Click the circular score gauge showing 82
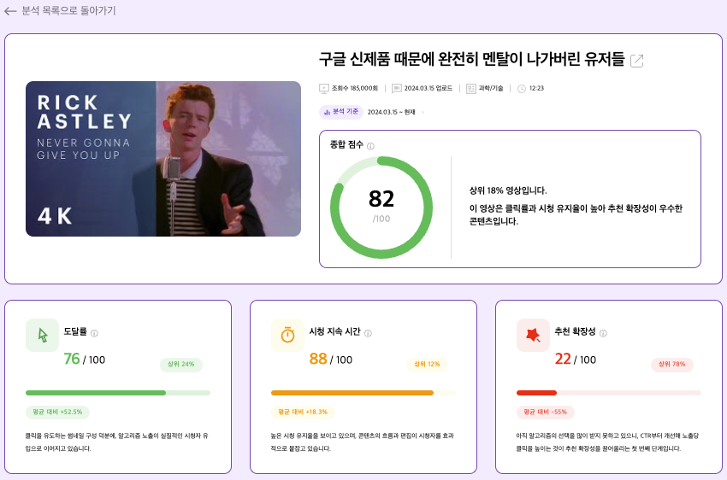Screen dimensions: 727x480 381,208
